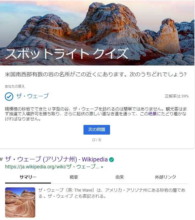The height and width of the screenshot is (220, 195).
Task: Expand the dropdown arrow next to the URL
Action: pyautogui.click(x=102, y=167)
